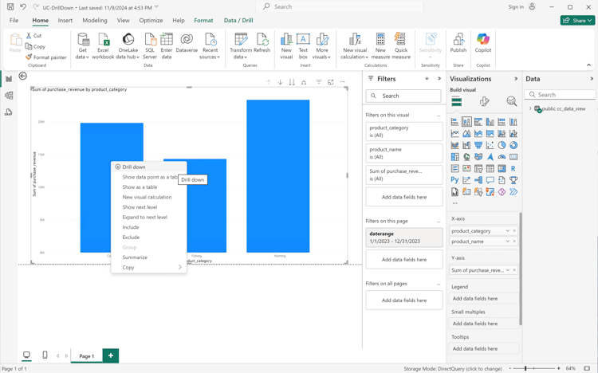Expand the public cc_data_view table

click(x=530, y=108)
